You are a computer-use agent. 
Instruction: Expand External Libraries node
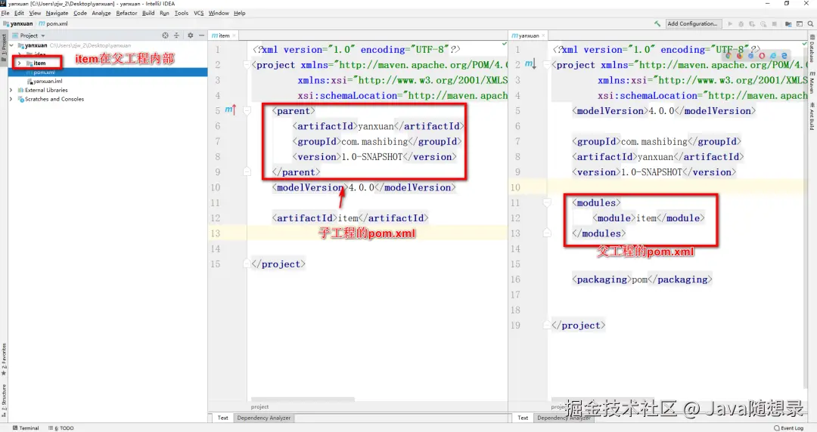[11, 90]
